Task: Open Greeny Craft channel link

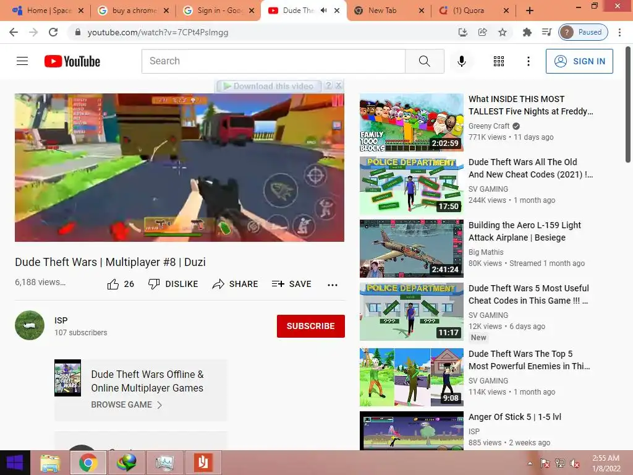Action: coord(489,126)
